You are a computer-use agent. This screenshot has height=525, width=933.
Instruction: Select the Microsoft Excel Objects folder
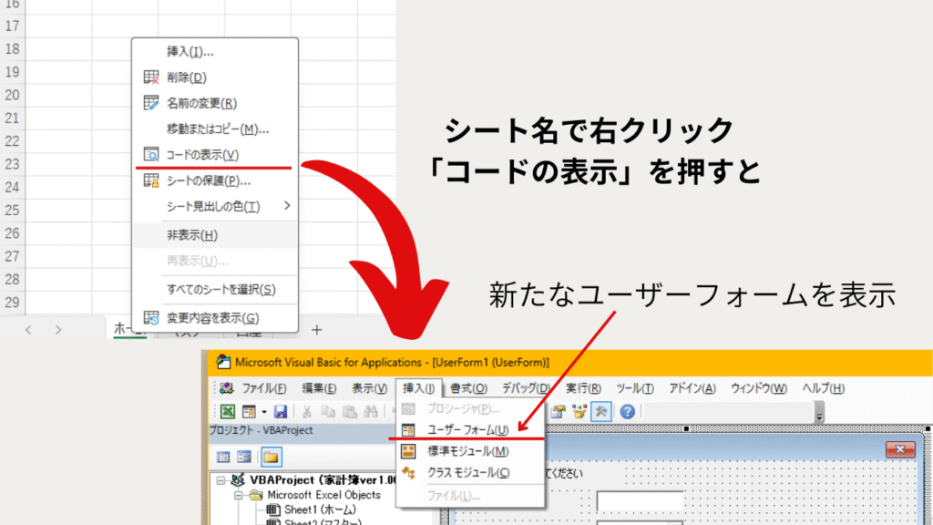[x=323, y=495]
